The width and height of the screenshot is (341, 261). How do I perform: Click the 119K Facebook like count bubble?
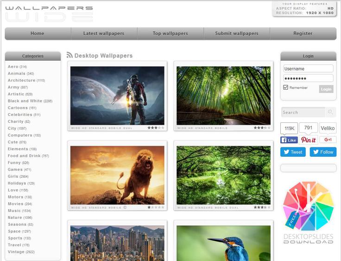289,128
